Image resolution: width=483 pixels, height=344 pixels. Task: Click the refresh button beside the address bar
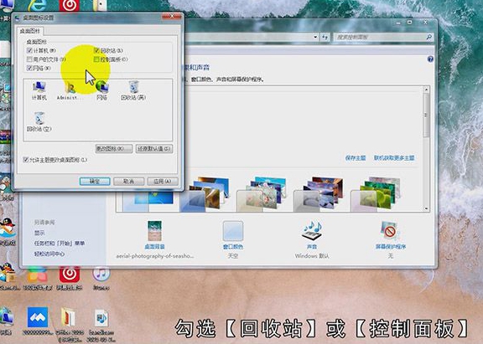click(325, 37)
